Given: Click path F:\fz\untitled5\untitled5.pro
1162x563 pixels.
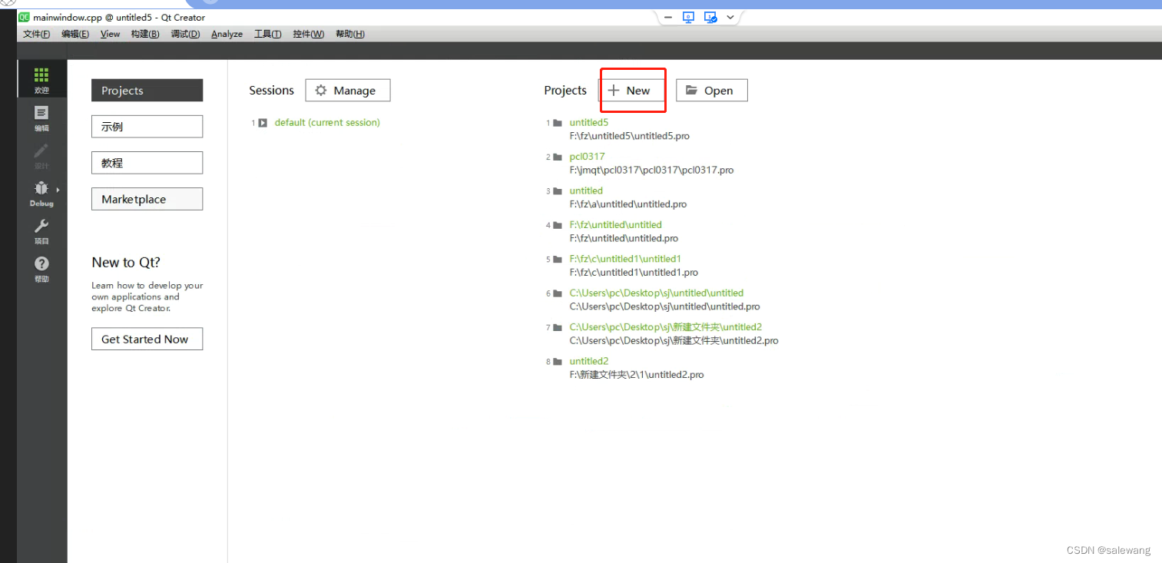Looking at the screenshot, I should (629, 136).
